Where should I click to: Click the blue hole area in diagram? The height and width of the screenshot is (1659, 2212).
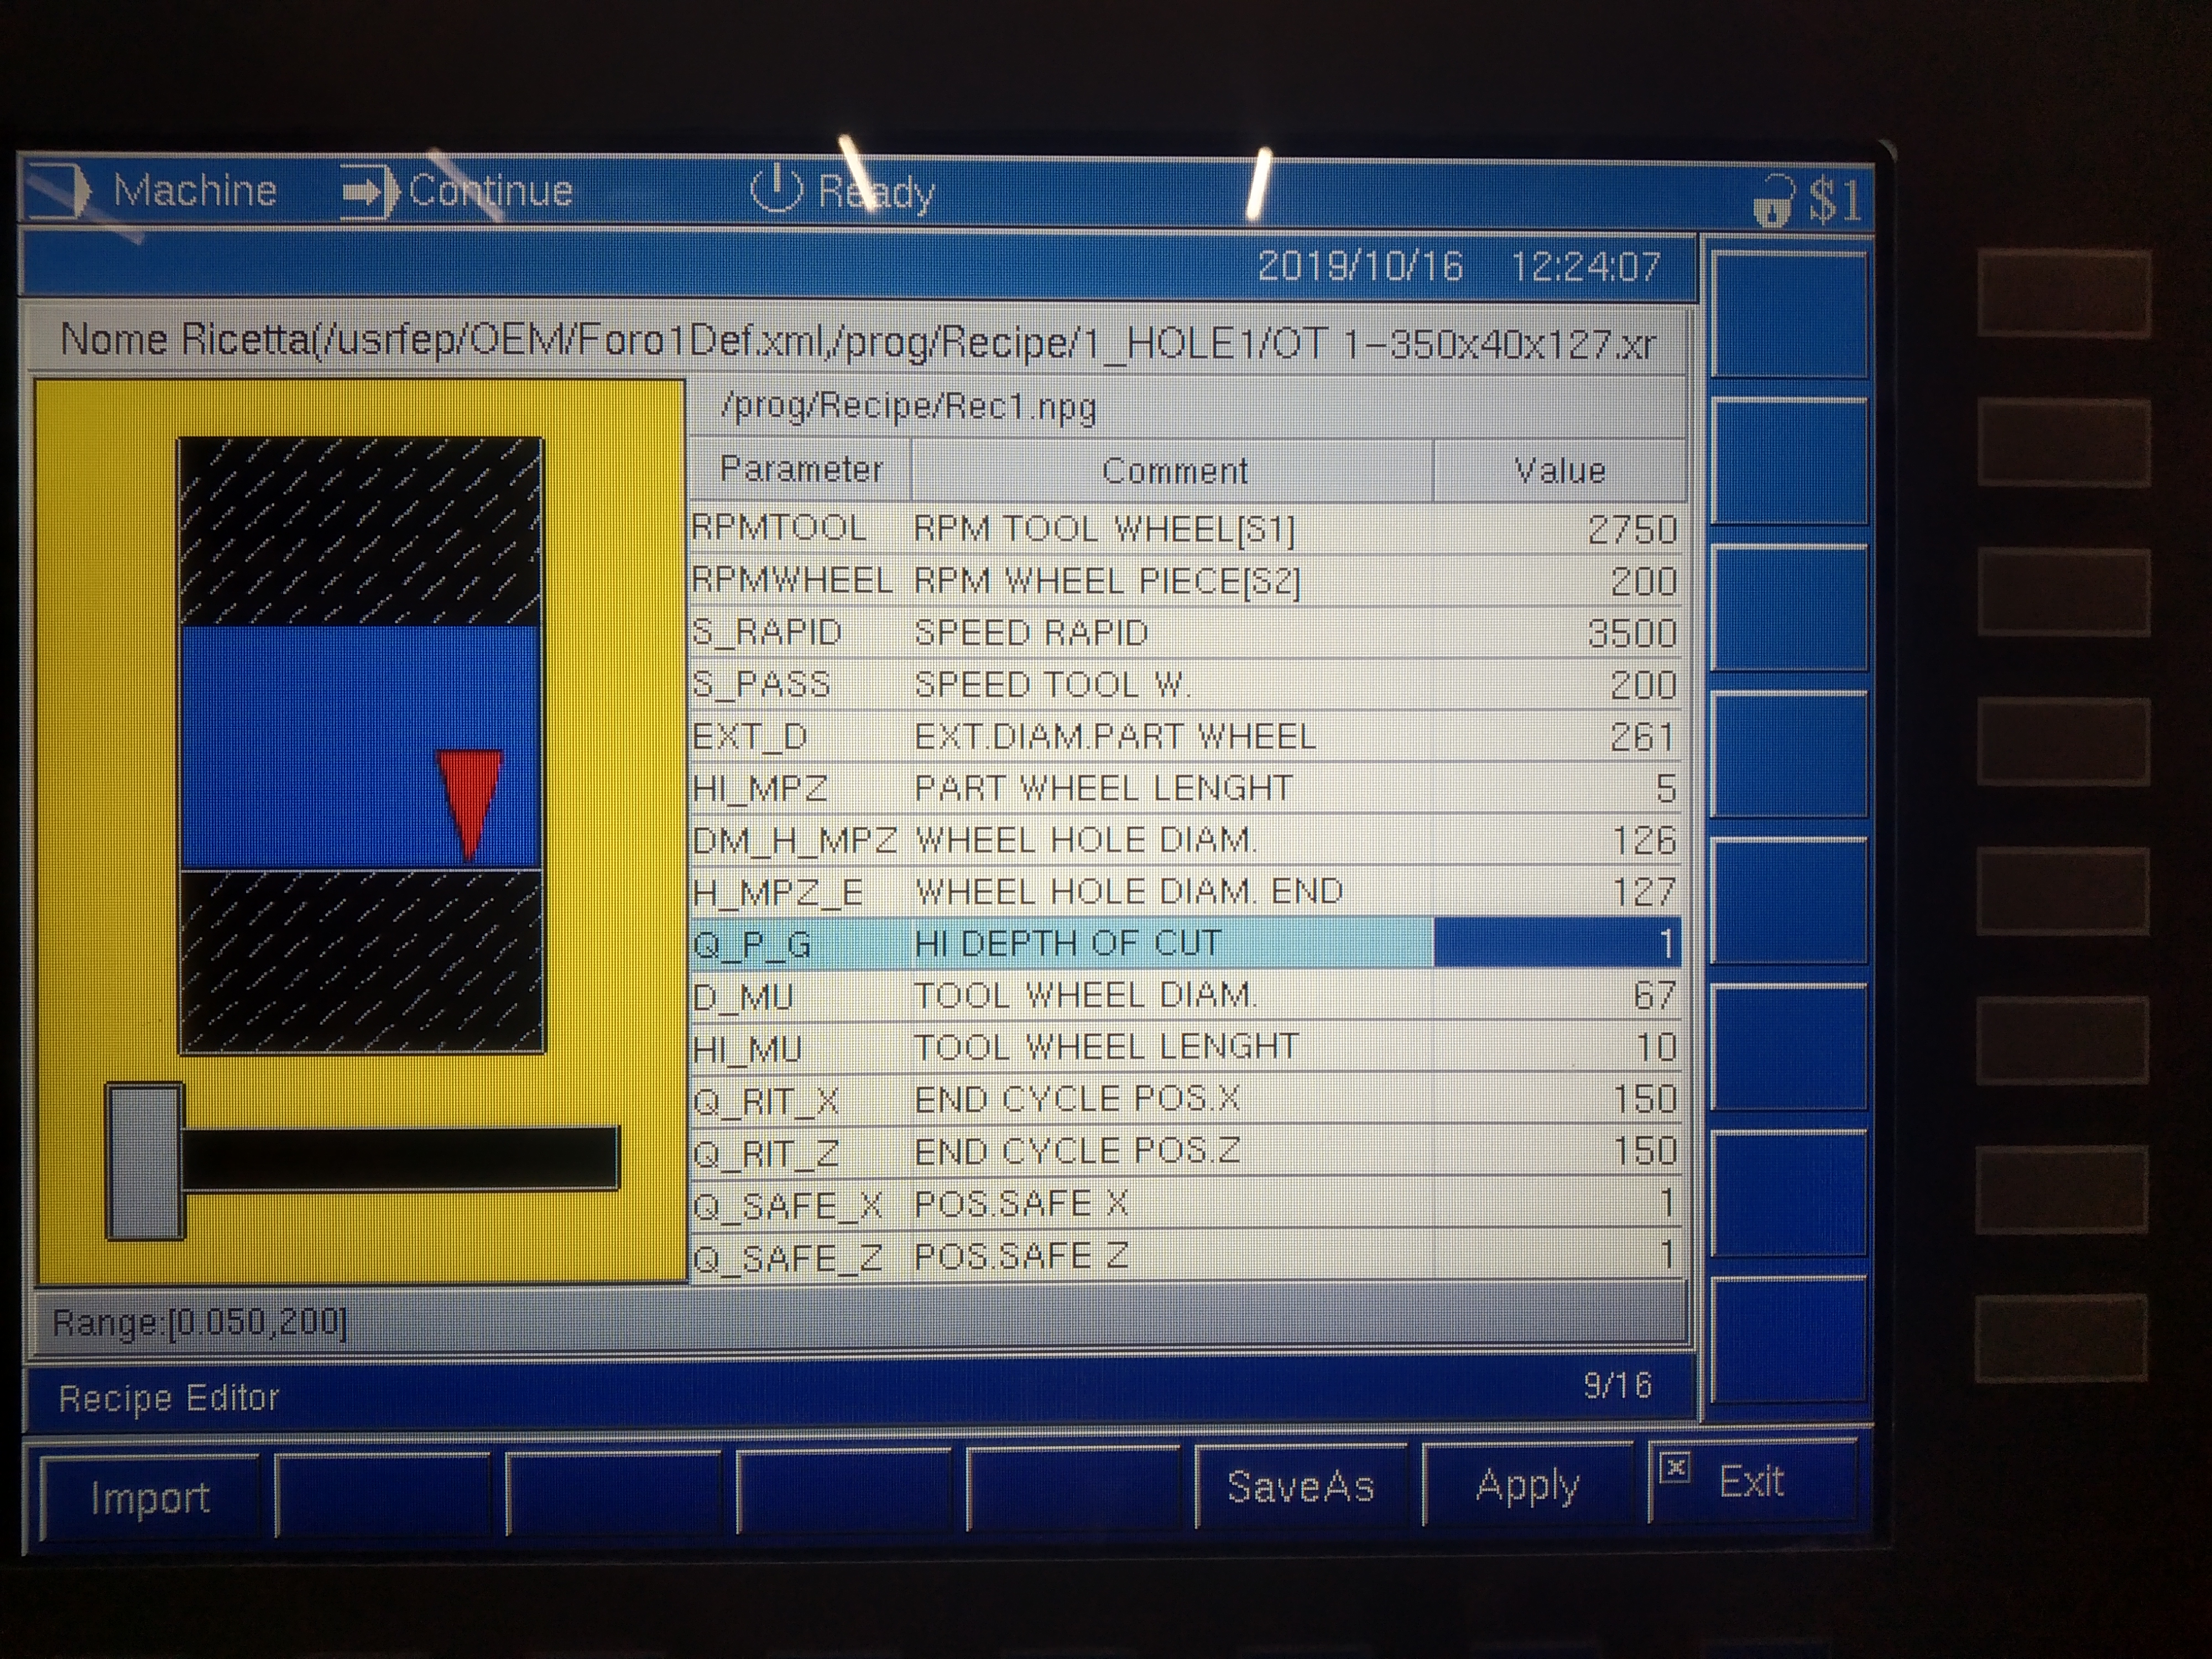360,747
